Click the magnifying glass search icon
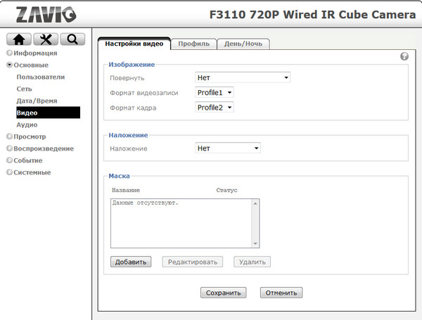This screenshot has height=320, width=422. click(72, 39)
